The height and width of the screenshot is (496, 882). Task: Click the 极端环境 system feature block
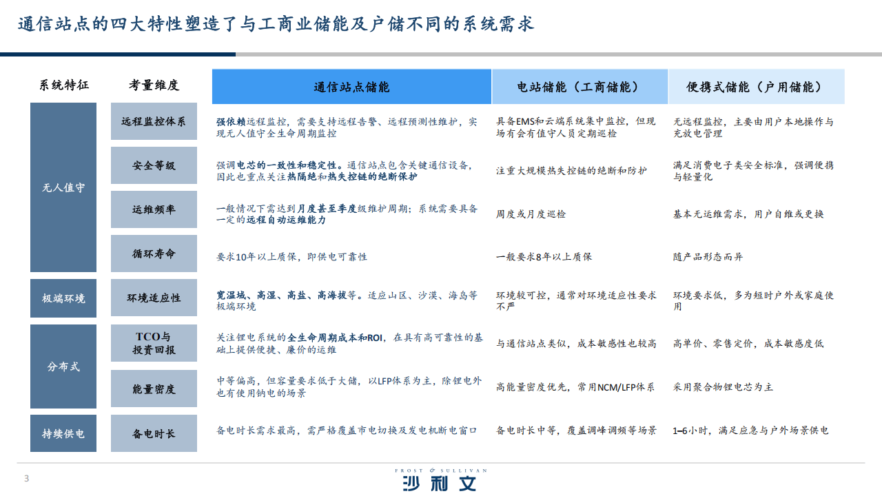tap(63, 298)
